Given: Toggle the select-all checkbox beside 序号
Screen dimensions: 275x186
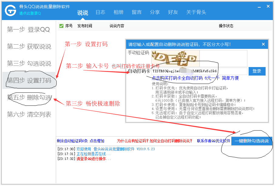Looking at the screenshot, I should (x=61, y=26).
